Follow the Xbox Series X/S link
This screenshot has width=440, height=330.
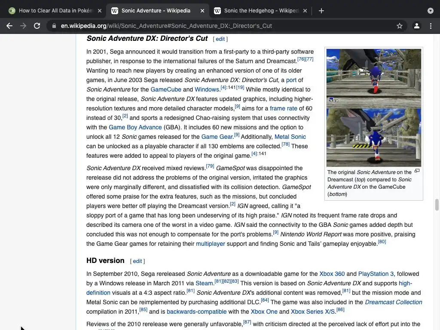click(313, 312)
